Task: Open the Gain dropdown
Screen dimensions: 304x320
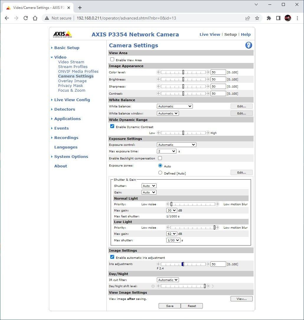Action: pos(149,192)
